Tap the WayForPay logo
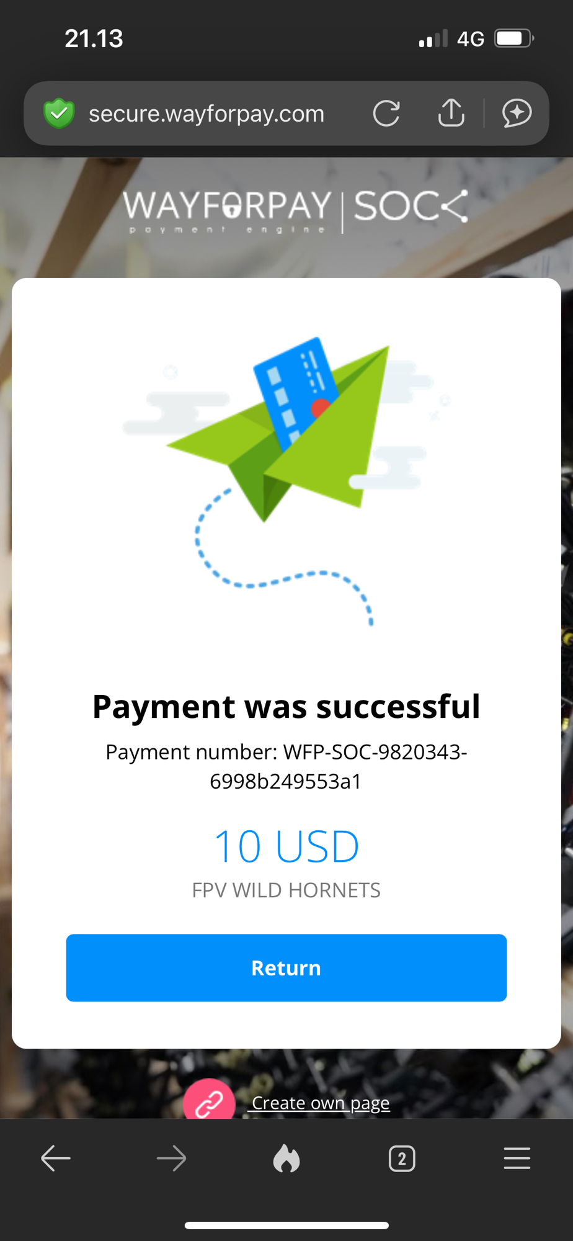573x1241 pixels. [x=228, y=212]
